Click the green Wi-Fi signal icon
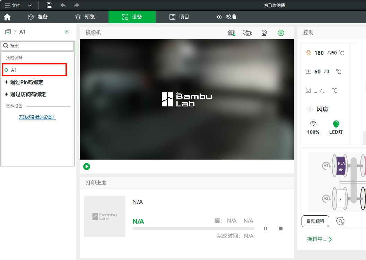The width and height of the screenshot is (366, 260). [x=67, y=32]
